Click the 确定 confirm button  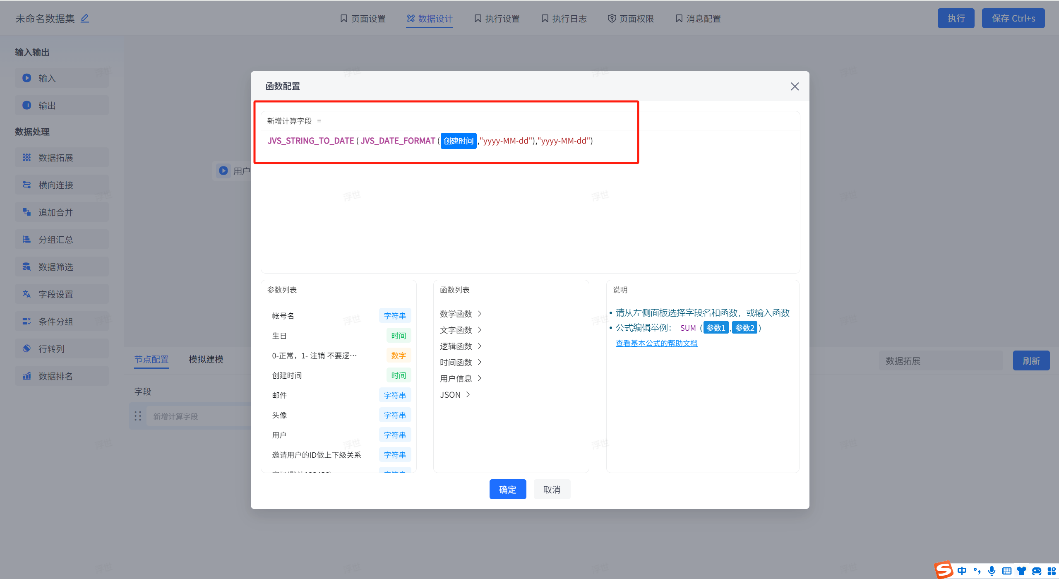[507, 489]
